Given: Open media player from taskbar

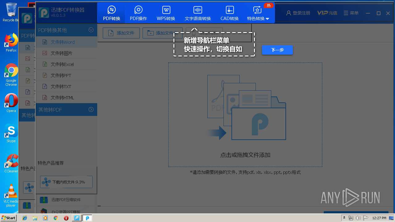Looking at the screenshot, I should [45, 218].
